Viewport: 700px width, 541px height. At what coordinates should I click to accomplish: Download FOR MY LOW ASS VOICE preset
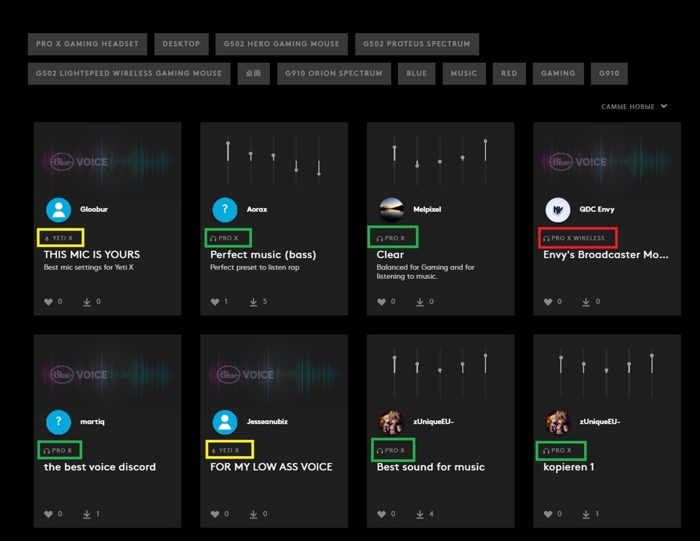pyautogui.click(x=253, y=514)
